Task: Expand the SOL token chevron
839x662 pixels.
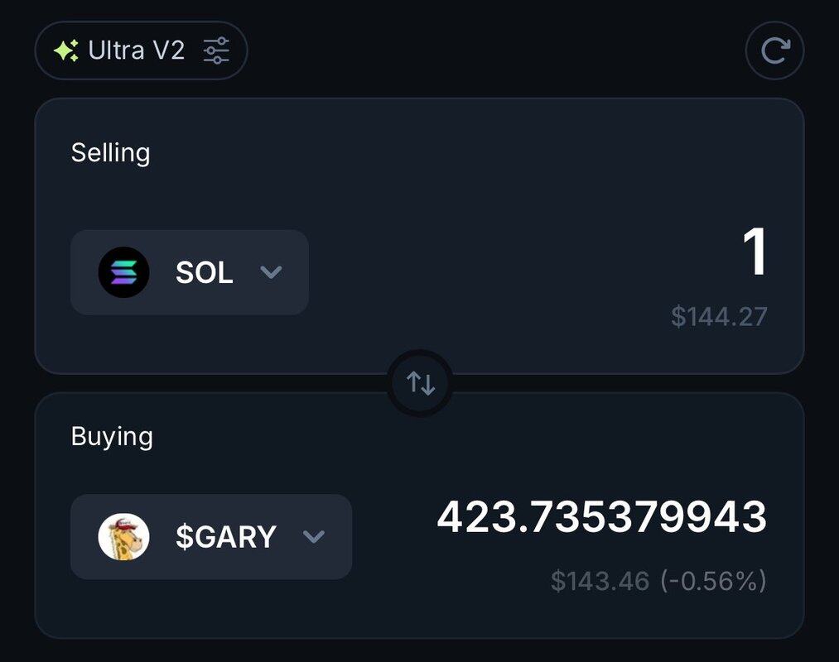Action: pos(271,272)
